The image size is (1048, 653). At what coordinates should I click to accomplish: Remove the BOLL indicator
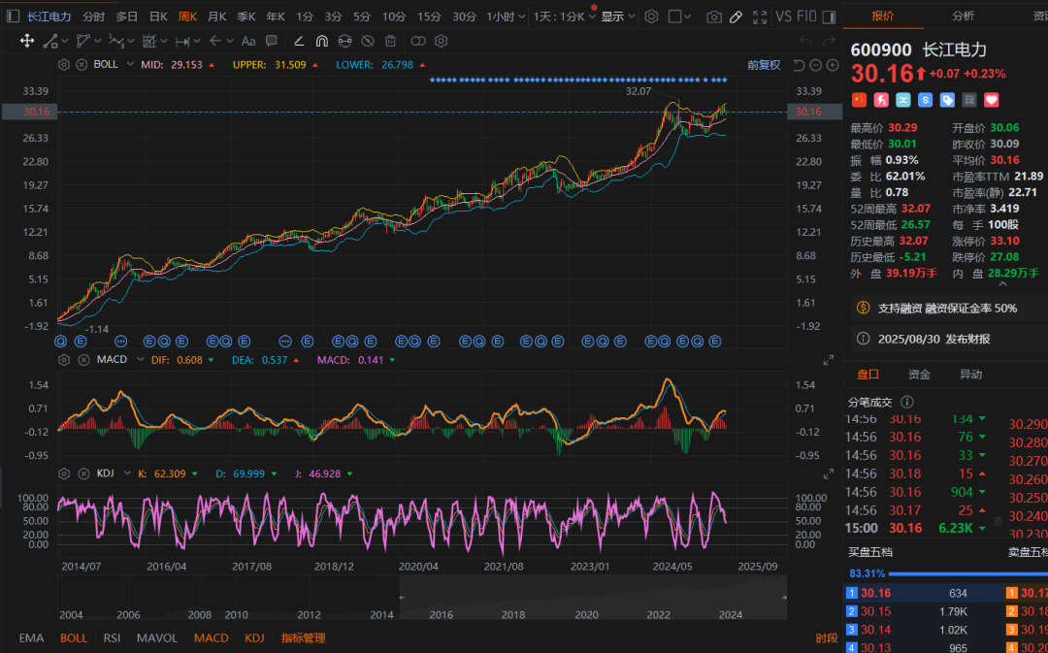(82, 65)
